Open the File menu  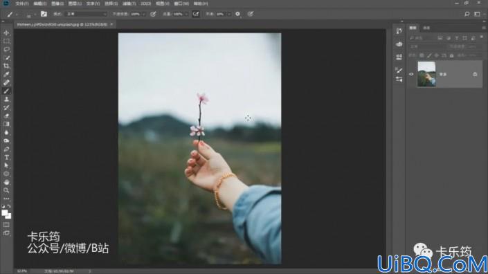click(x=21, y=3)
